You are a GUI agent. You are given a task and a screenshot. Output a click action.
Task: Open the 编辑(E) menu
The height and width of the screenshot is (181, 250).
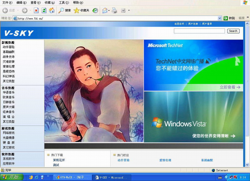pos(22,3)
